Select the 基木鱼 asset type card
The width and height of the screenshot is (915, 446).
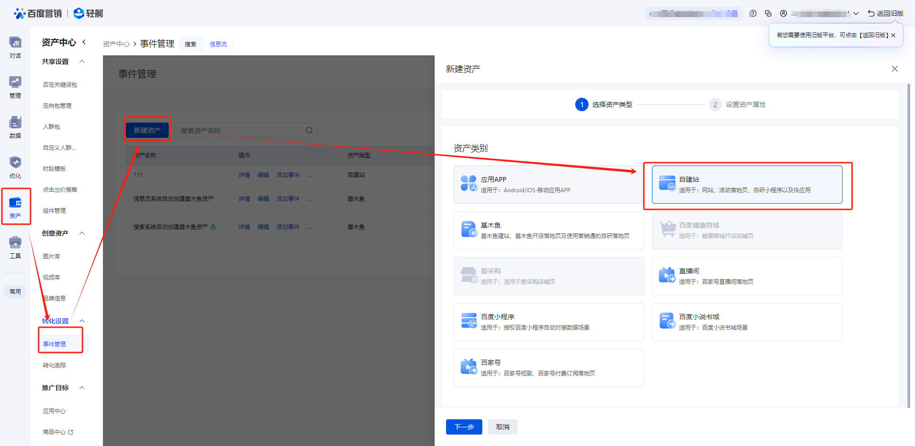(x=548, y=230)
